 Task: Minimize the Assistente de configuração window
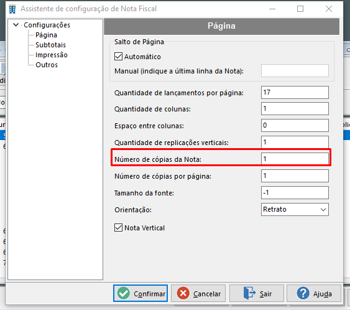(x=272, y=9)
